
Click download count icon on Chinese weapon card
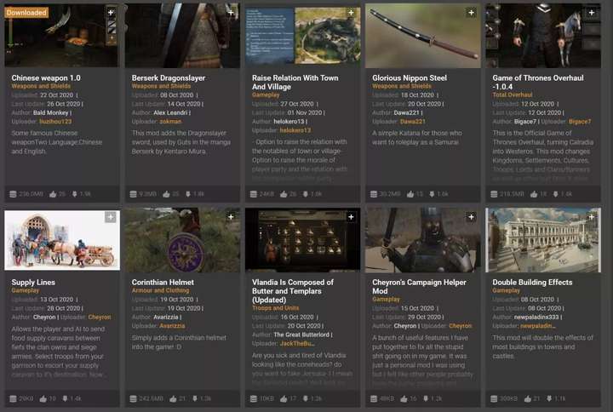point(75,194)
